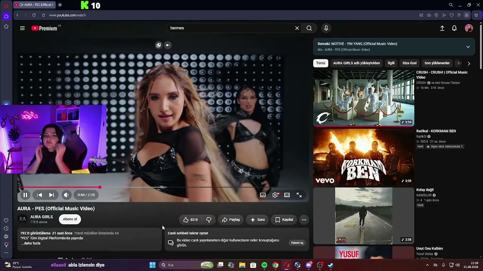The image size is (483, 271).
Task: Go back in the browser
Action: pos(17,15)
